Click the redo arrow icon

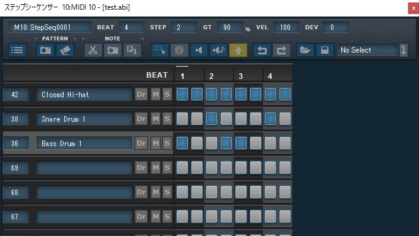pyautogui.click(x=281, y=50)
